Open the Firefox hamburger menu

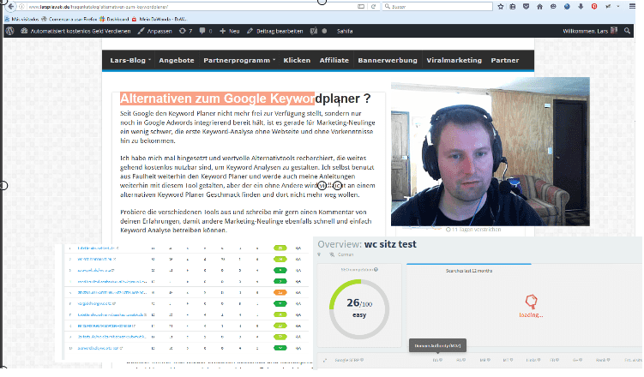tap(632, 7)
